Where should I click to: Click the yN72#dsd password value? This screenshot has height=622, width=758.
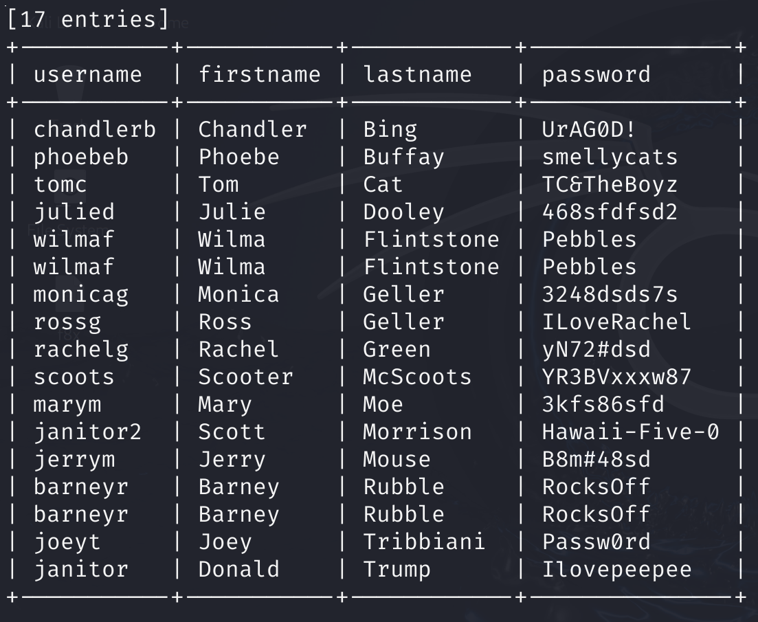click(596, 350)
